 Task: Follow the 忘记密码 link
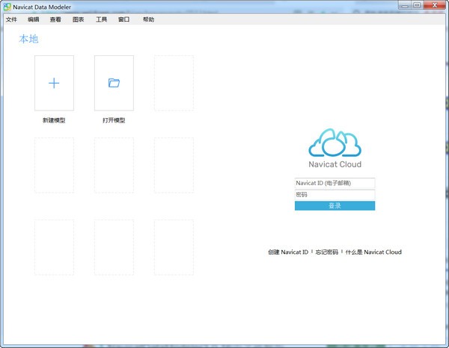tap(327, 252)
